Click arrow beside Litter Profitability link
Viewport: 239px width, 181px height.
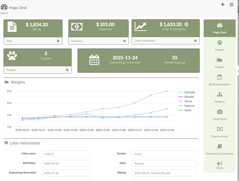(196, 41)
